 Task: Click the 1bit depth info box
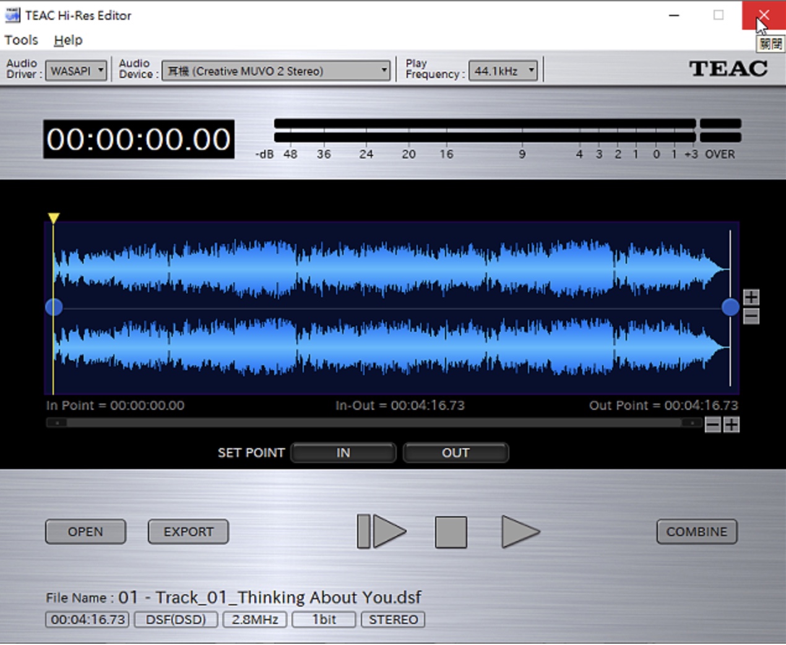pos(324,620)
